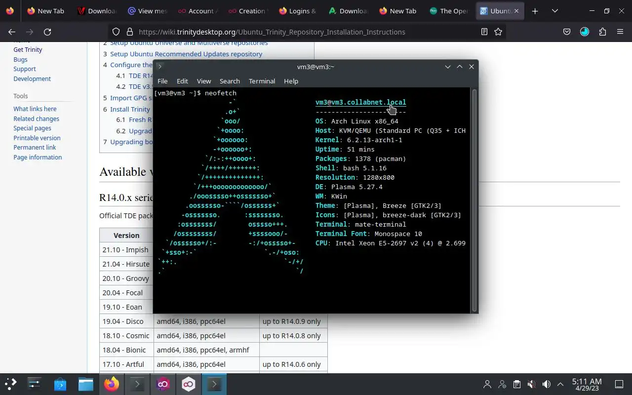Click table cell 20.04 - Focal

(126, 292)
